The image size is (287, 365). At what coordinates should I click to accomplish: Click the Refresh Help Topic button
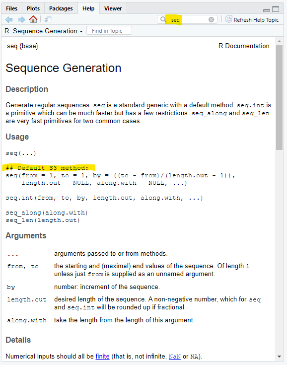tap(252, 20)
